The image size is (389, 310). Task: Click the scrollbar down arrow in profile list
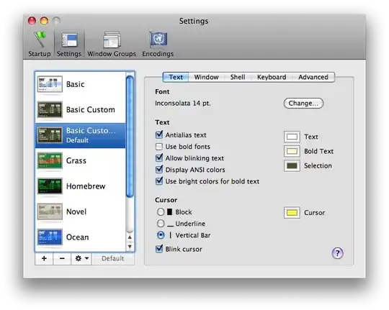point(130,247)
